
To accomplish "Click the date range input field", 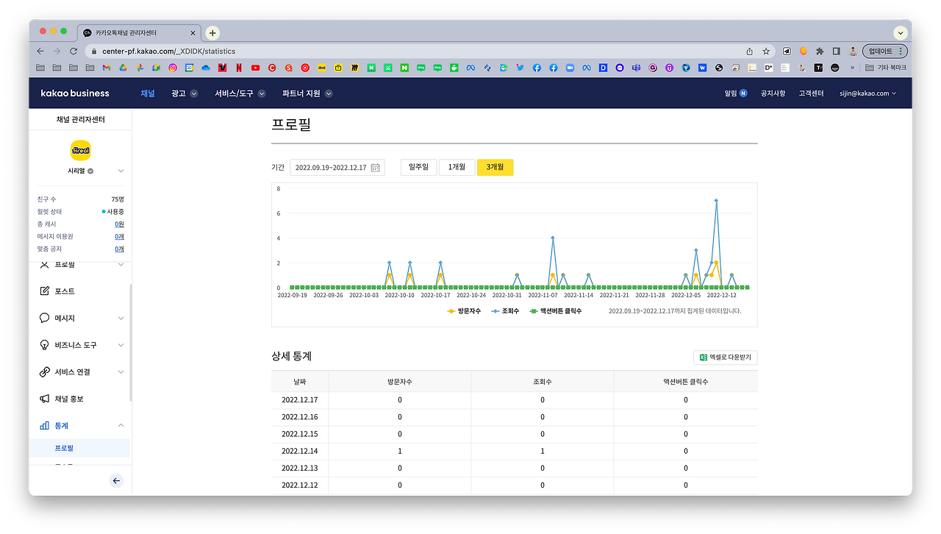I will (337, 168).
